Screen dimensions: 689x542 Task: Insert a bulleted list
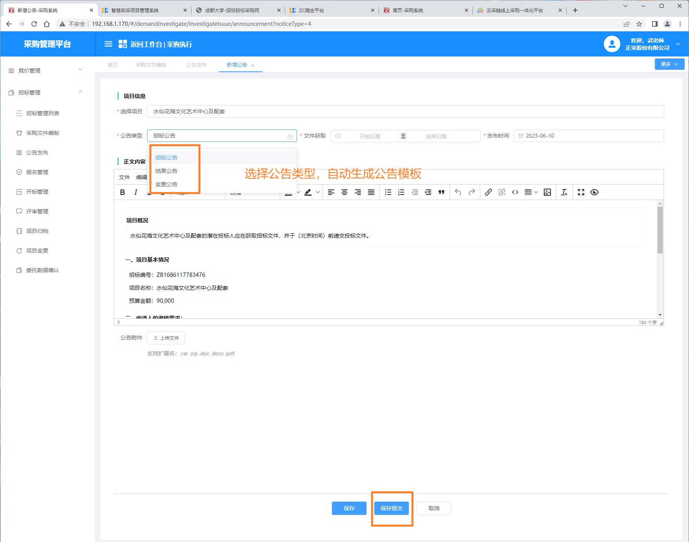click(x=388, y=192)
